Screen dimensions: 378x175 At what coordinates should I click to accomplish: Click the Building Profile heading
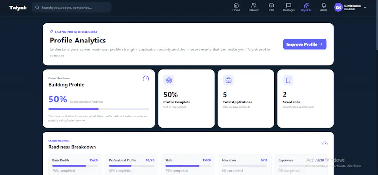[x=66, y=85]
